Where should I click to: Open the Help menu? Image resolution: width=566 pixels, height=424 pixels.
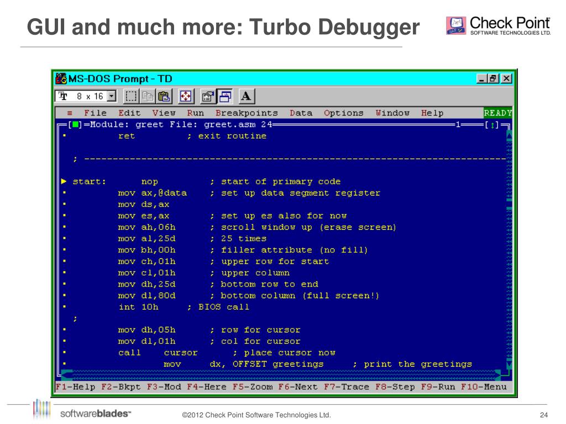[x=432, y=113]
